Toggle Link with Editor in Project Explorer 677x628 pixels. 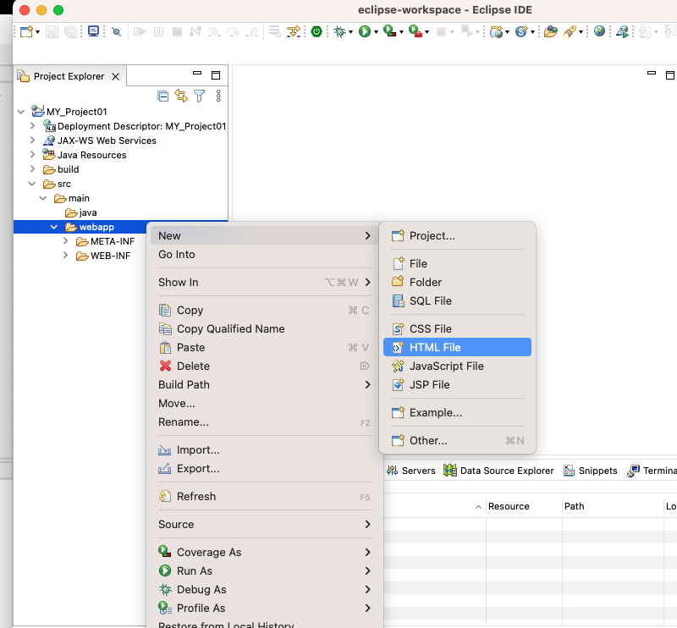point(181,96)
